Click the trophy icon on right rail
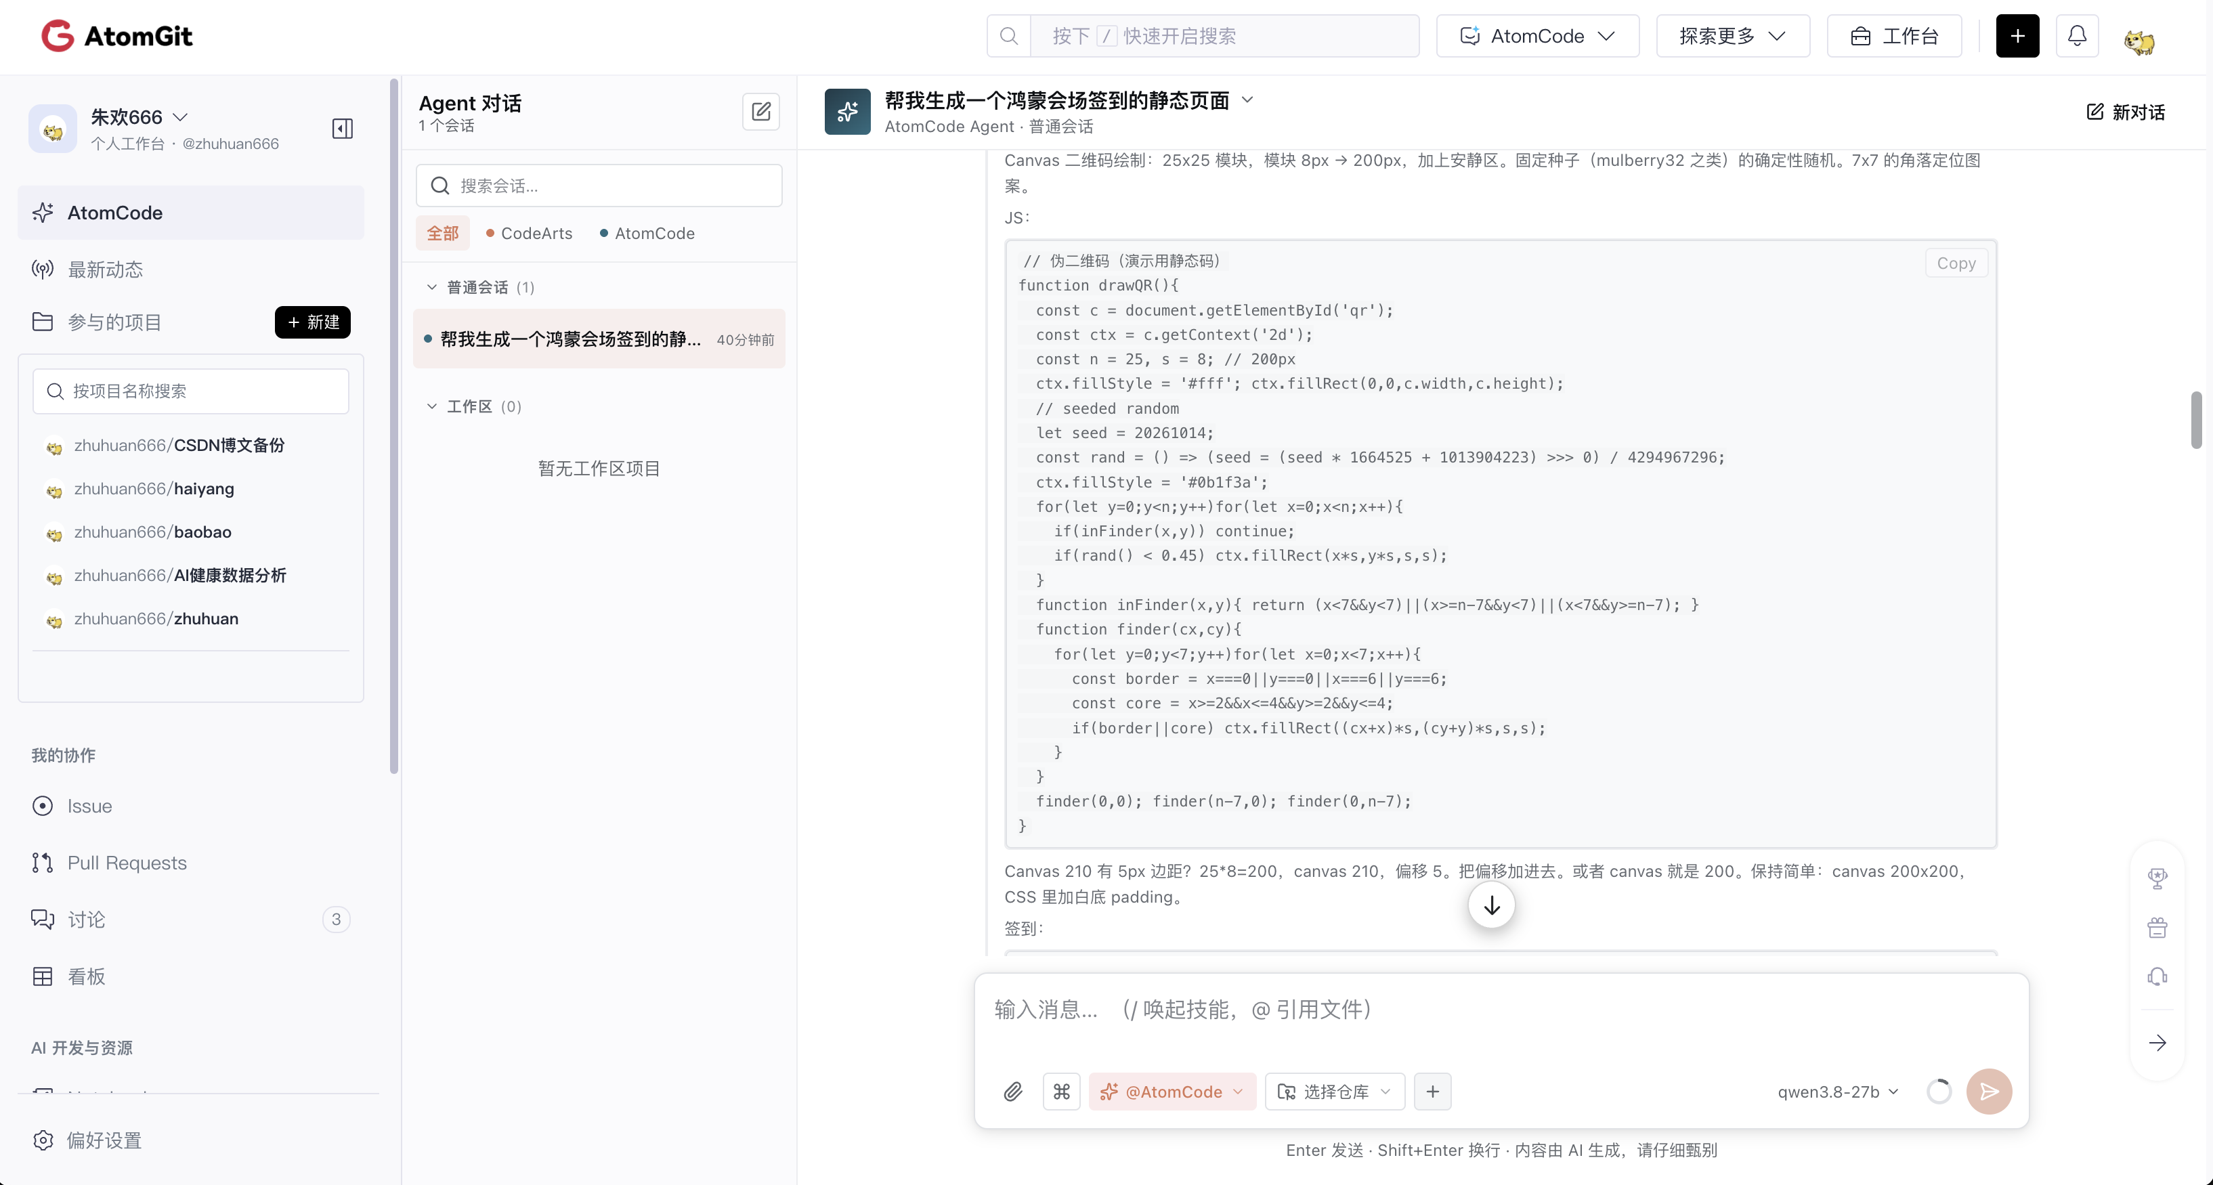 (2158, 878)
